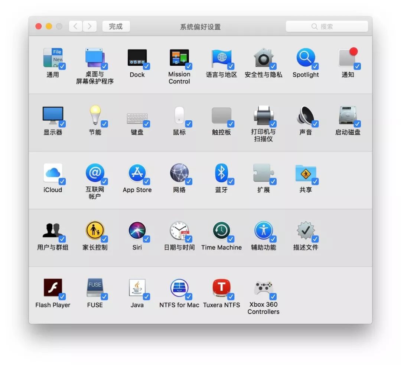Open the 蓝牙 Bluetooth icon

[221, 173]
